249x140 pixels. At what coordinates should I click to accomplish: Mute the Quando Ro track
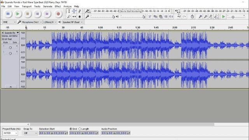point(5,42)
